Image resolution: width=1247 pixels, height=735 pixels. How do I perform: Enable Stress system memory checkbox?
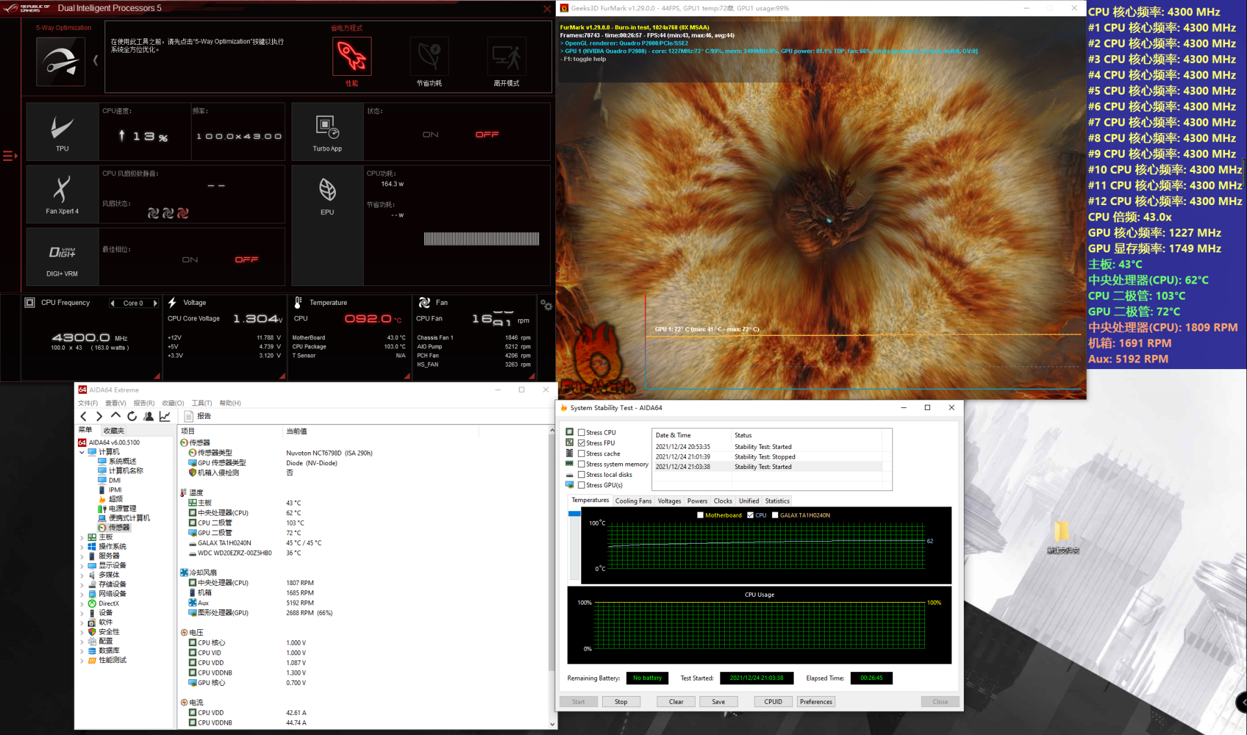click(581, 464)
